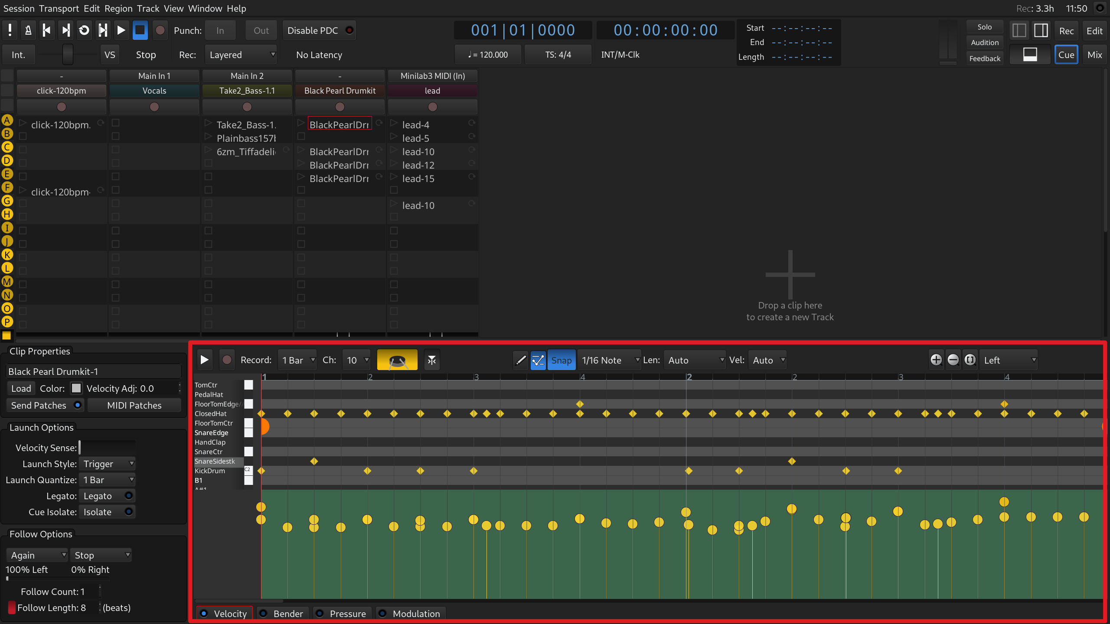Go to session start
1110x624 pixels.
point(47,30)
